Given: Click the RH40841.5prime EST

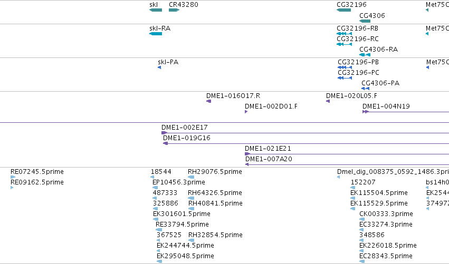Looking at the screenshot, I should pyautogui.click(x=192, y=209).
